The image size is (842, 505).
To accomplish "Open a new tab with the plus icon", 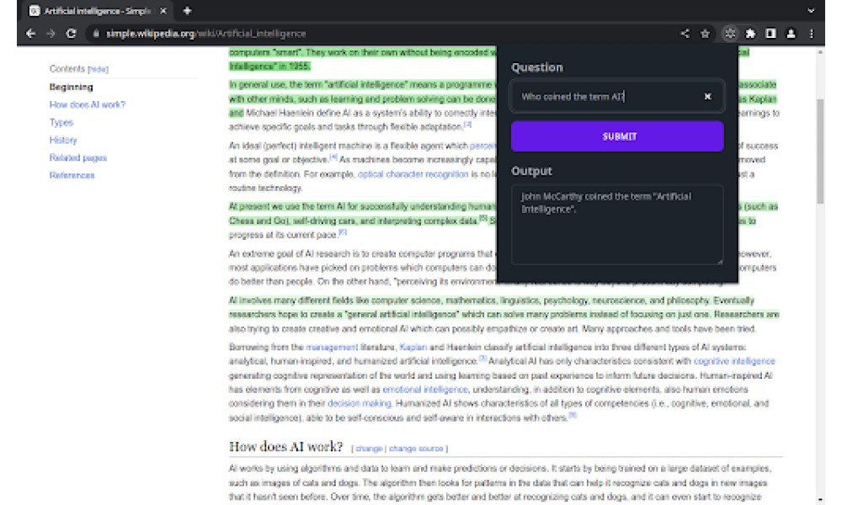I will tap(187, 10).
